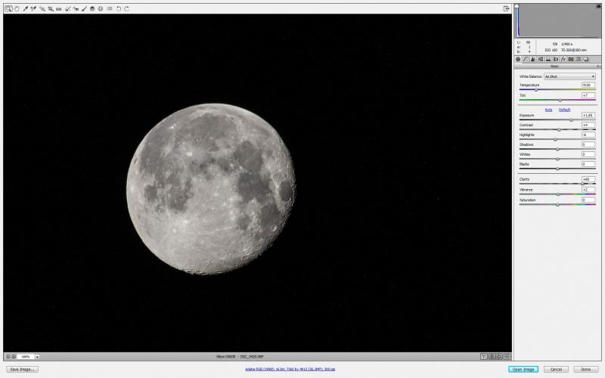The image size is (605, 378).
Task: Click the Cancel button
Action: point(556,369)
